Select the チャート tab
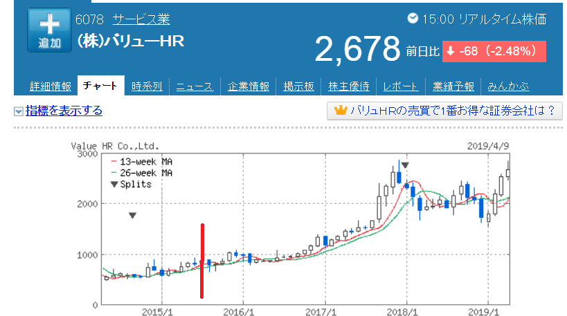Screen dimensions: 567x316 click(100, 86)
